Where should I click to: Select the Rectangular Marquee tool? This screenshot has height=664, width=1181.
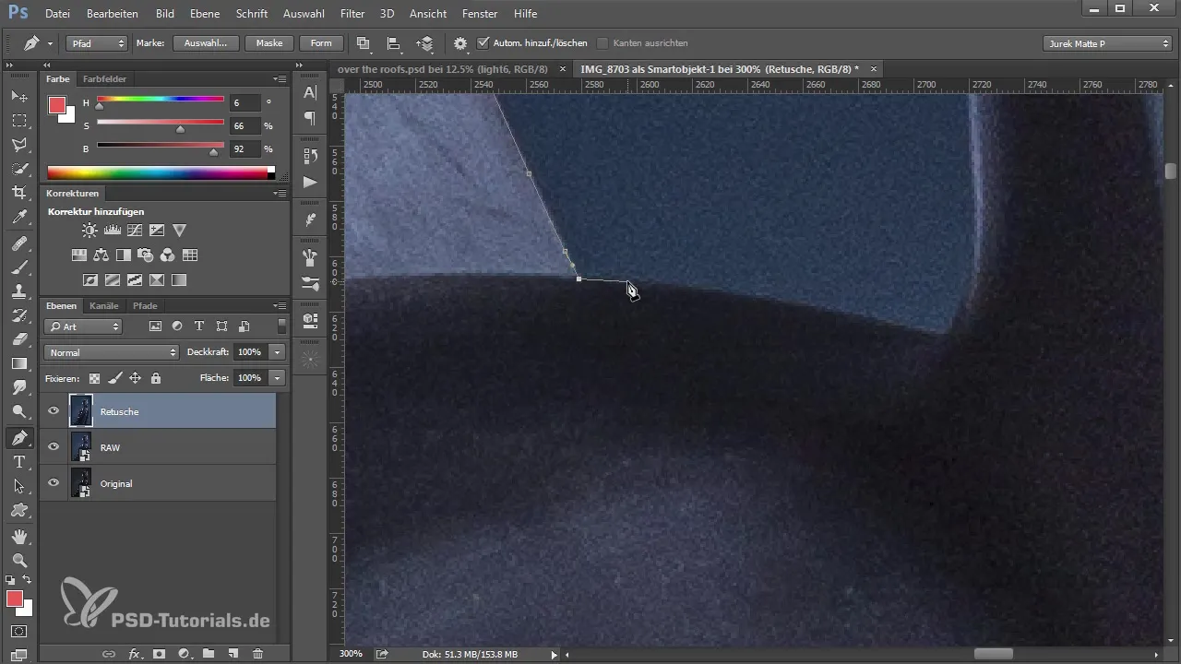coord(18,120)
